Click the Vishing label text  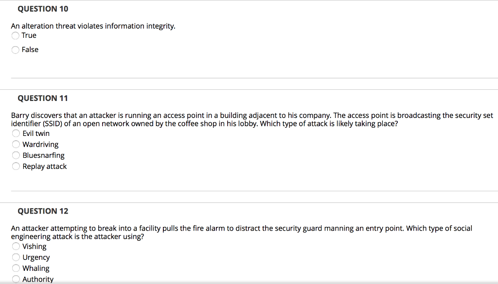[x=34, y=246]
